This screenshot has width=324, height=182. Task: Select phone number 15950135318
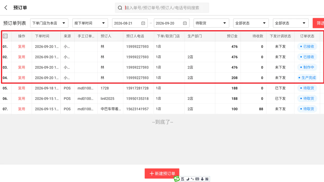pos(137,99)
